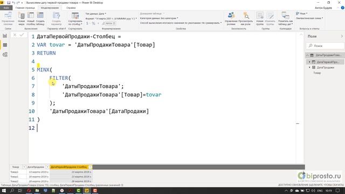Click the ENG language indicator
Screen dimensions: 345x194
(x=320, y=190)
